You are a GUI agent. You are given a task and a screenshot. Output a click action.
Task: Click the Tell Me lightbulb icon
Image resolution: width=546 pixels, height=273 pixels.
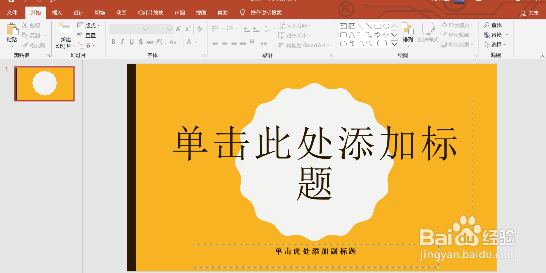tap(243, 13)
